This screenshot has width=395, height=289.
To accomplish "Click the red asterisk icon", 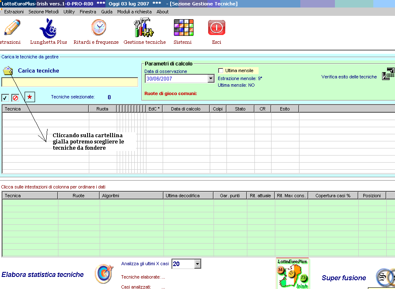I will 30,97.
